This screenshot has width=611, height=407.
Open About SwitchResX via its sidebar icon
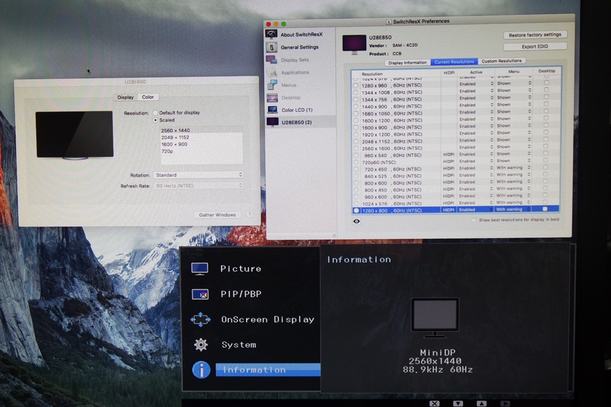click(271, 34)
